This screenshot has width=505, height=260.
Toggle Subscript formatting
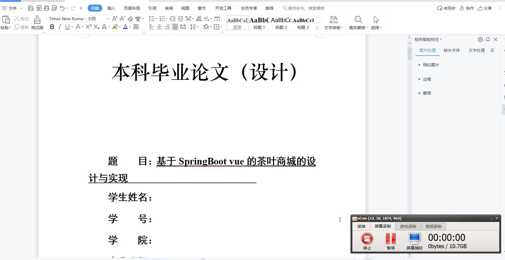97,27
